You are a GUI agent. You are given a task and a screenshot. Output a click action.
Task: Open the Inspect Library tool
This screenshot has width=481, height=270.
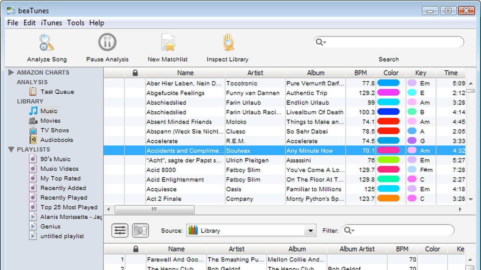[x=228, y=43]
